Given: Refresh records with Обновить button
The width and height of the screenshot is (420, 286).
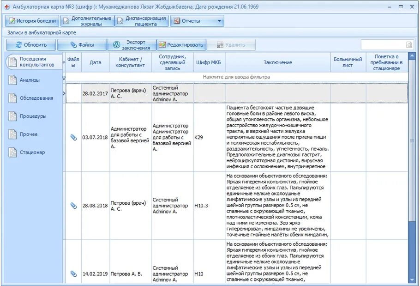Looking at the screenshot, I should click(x=31, y=45).
